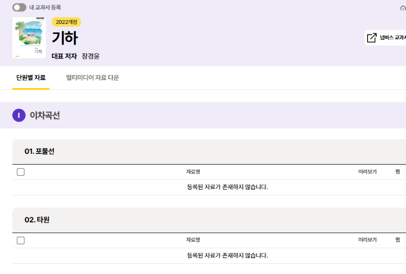Click the purple Roman numeral I circle
The image size is (406, 274).
point(19,115)
